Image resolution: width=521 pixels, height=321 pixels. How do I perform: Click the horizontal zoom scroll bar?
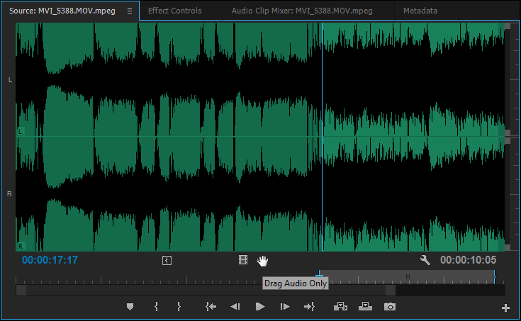(x=206, y=290)
